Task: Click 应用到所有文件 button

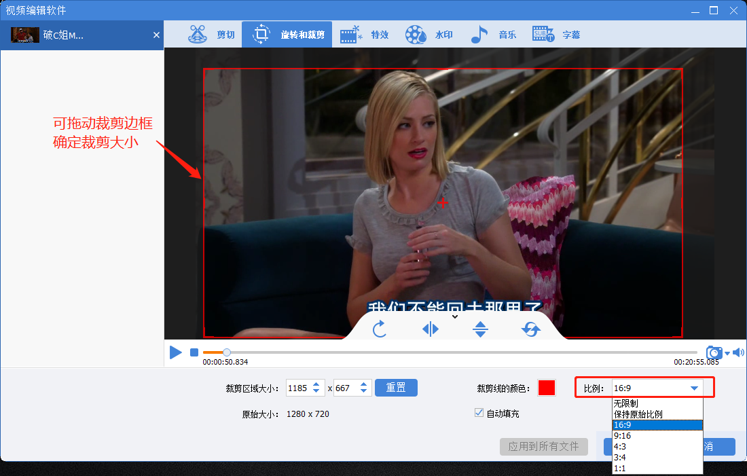Action: click(x=543, y=446)
